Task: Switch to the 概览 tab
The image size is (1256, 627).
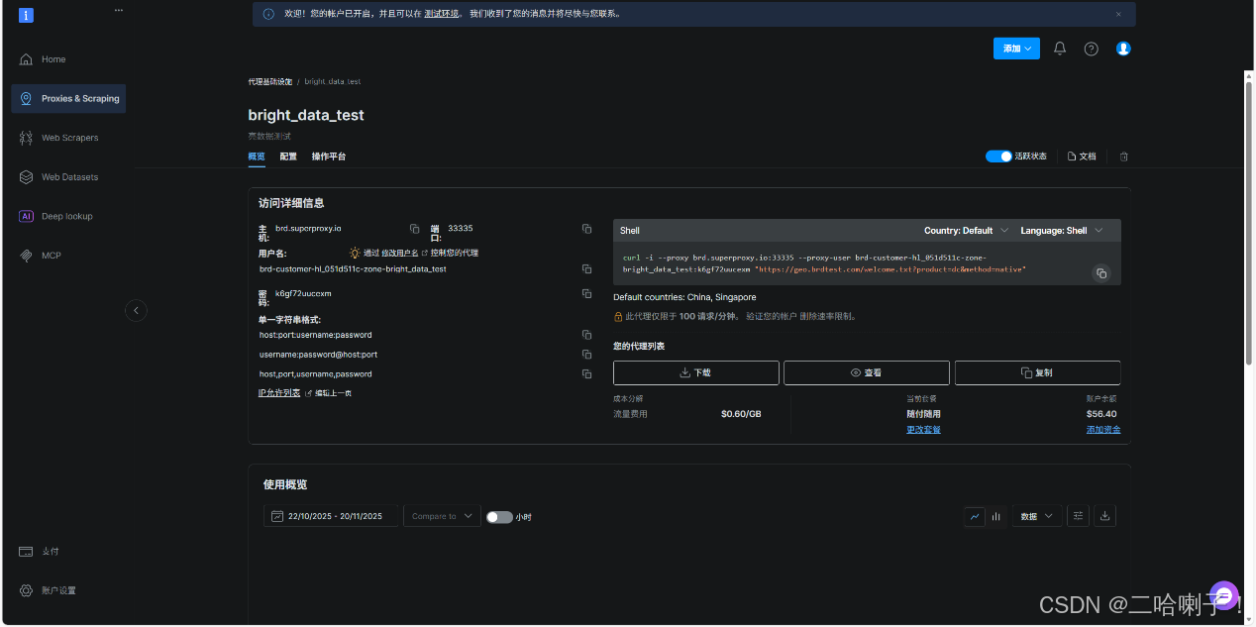Action: (257, 157)
